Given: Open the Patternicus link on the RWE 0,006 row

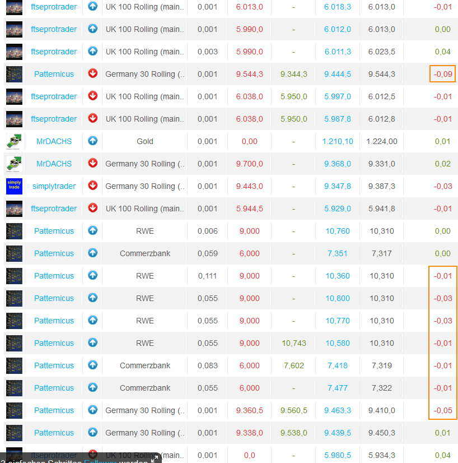Looking at the screenshot, I should click(54, 231).
